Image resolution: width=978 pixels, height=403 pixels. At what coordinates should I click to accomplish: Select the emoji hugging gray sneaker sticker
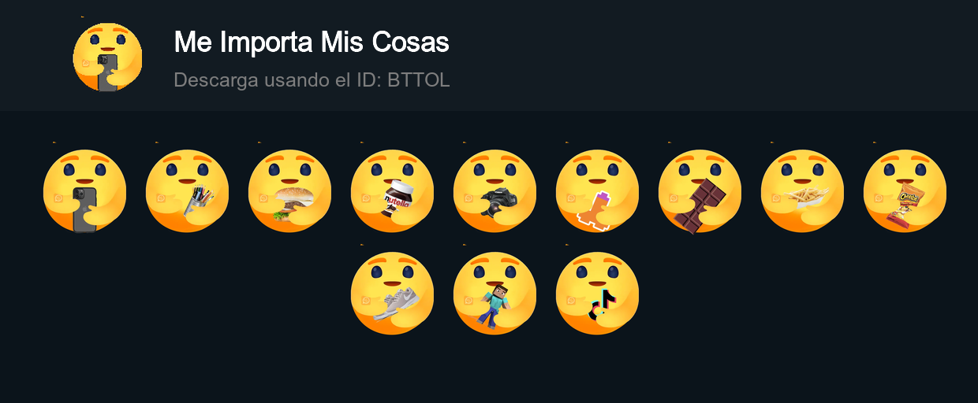tap(392, 294)
